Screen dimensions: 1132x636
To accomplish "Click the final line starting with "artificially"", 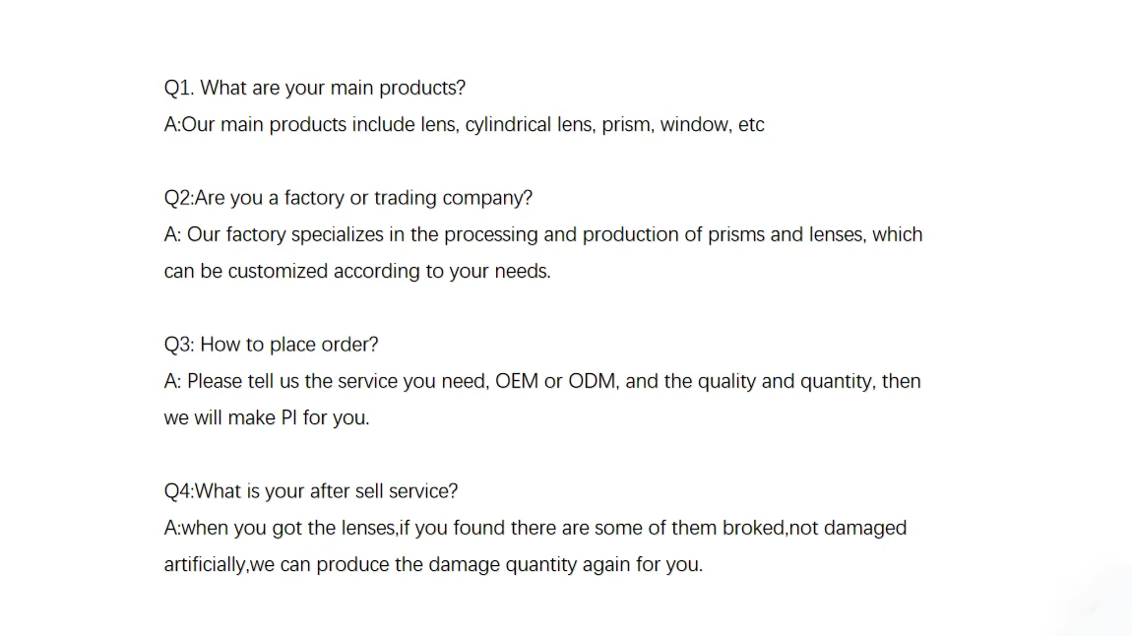I will [433, 565].
